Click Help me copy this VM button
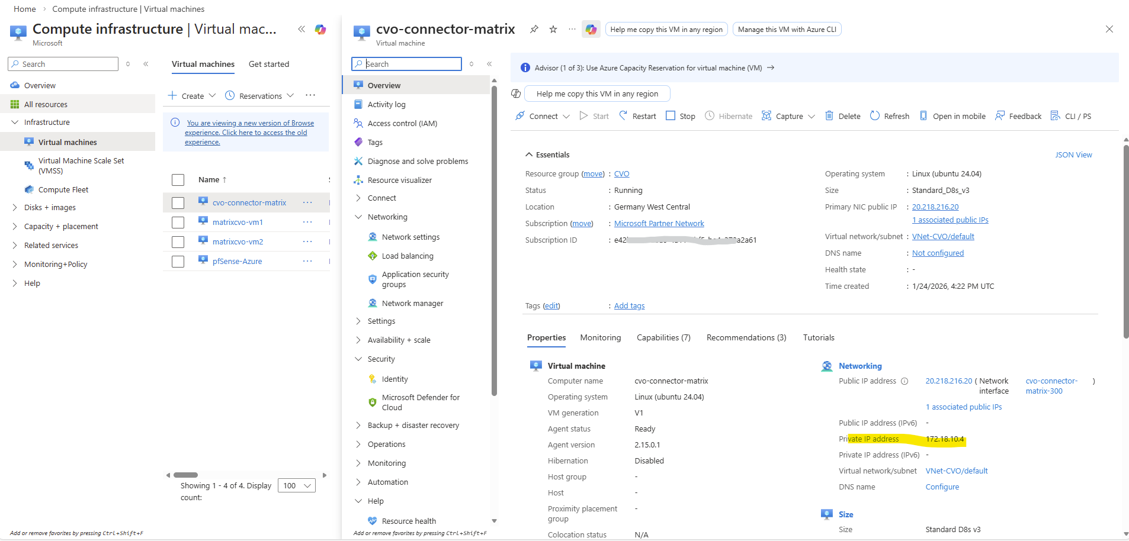This screenshot has height=541, width=1129. click(596, 94)
